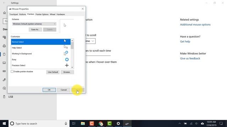This screenshot has width=227, height=127.
Task: Open the Give us feedback link
Action: coord(190,58)
